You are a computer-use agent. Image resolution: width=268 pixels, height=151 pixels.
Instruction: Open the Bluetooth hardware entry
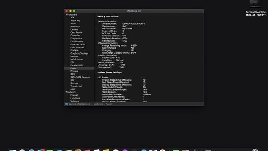tap(75, 26)
